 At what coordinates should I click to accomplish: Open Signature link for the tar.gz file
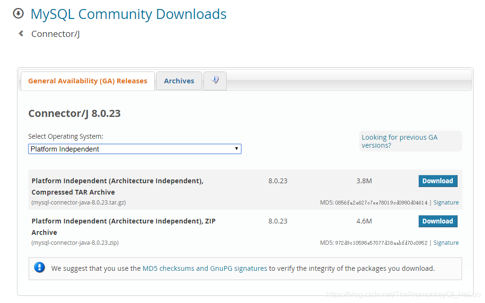coord(446,203)
